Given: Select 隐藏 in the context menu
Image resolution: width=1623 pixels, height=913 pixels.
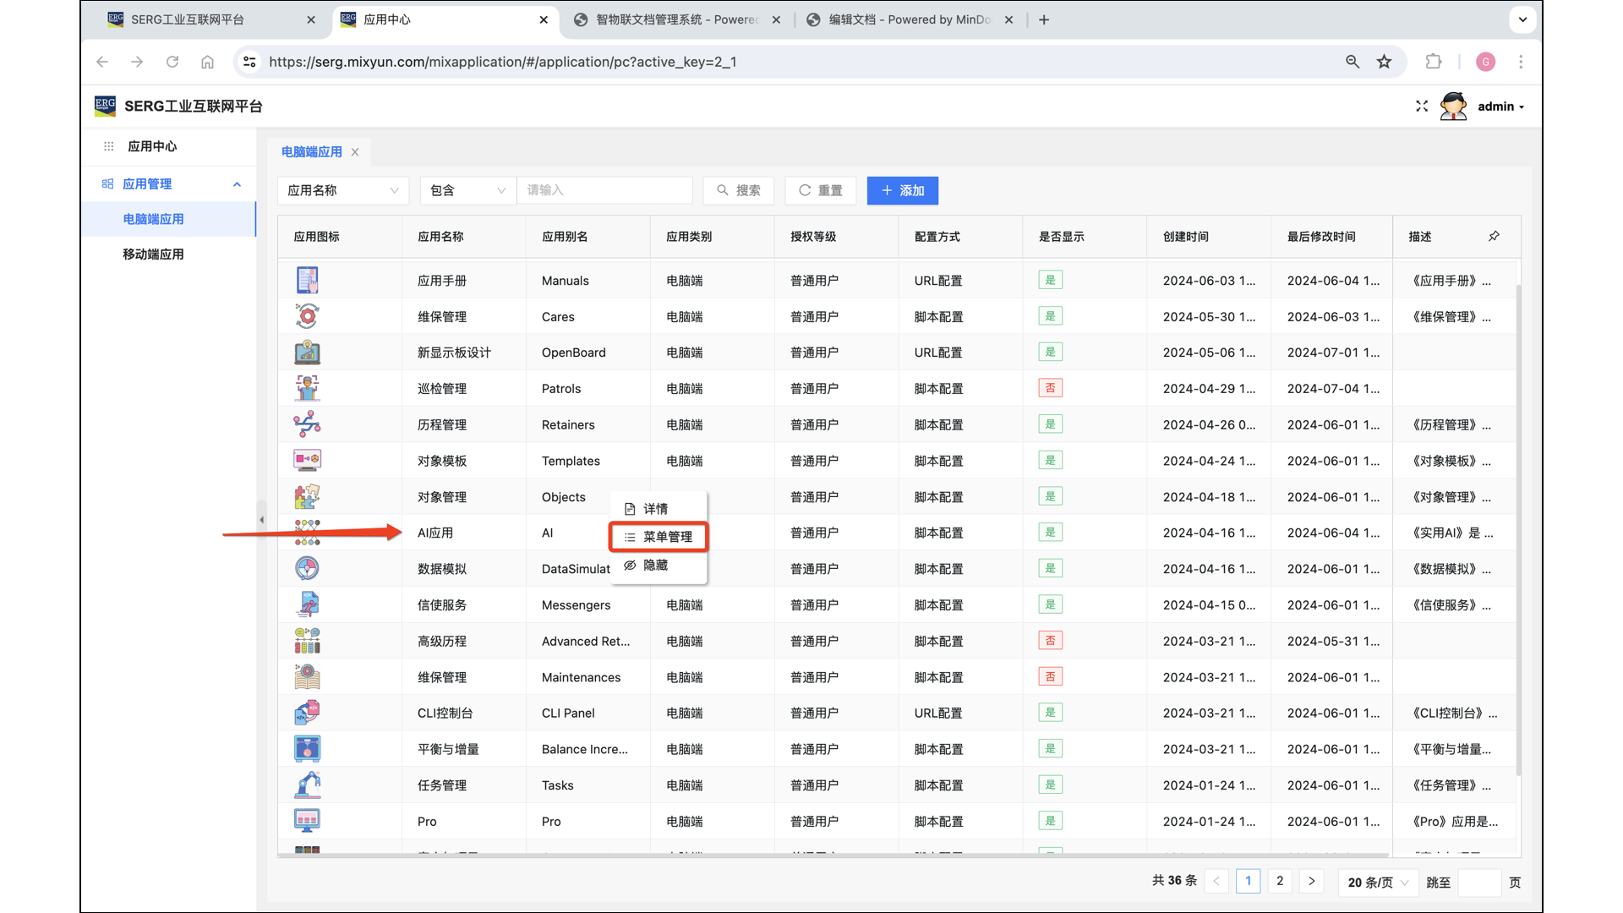Looking at the screenshot, I should point(655,565).
